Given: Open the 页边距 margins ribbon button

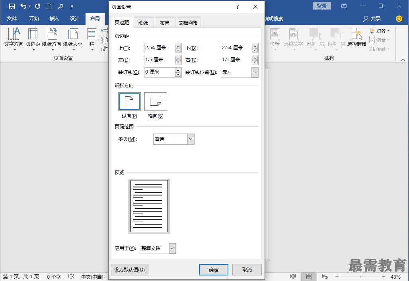Looking at the screenshot, I should 33,39.
